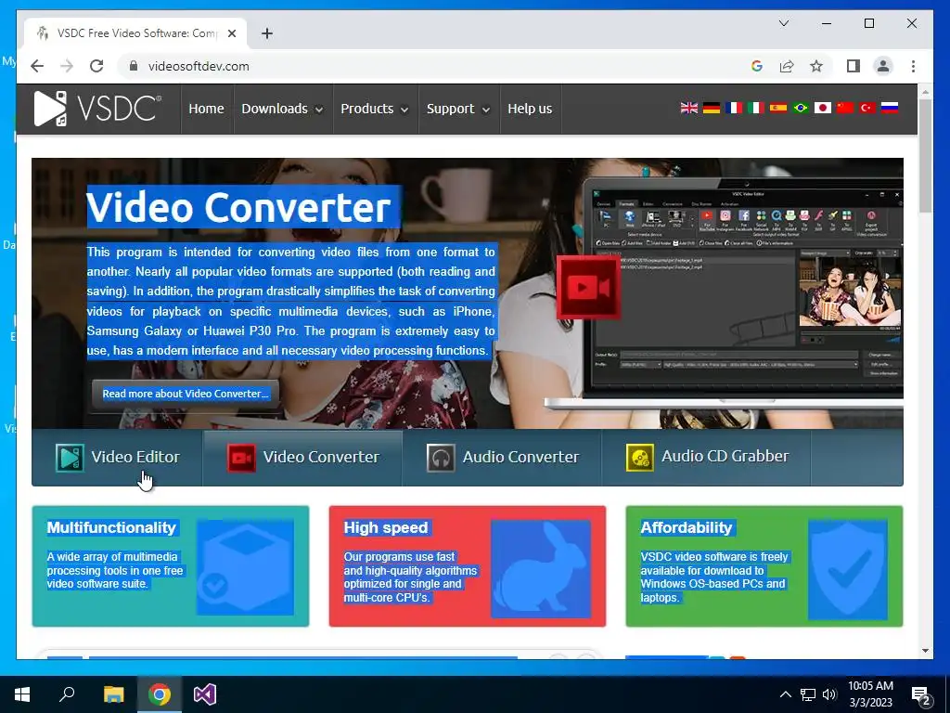950x713 pixels.
Task: Choose the Brazilian flag language
Action: pyautogui.click(x=801, y=108)
